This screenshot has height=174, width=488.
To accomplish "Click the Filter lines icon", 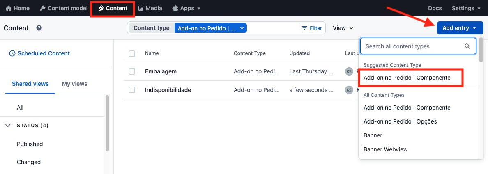I will [x=304, y=28].
